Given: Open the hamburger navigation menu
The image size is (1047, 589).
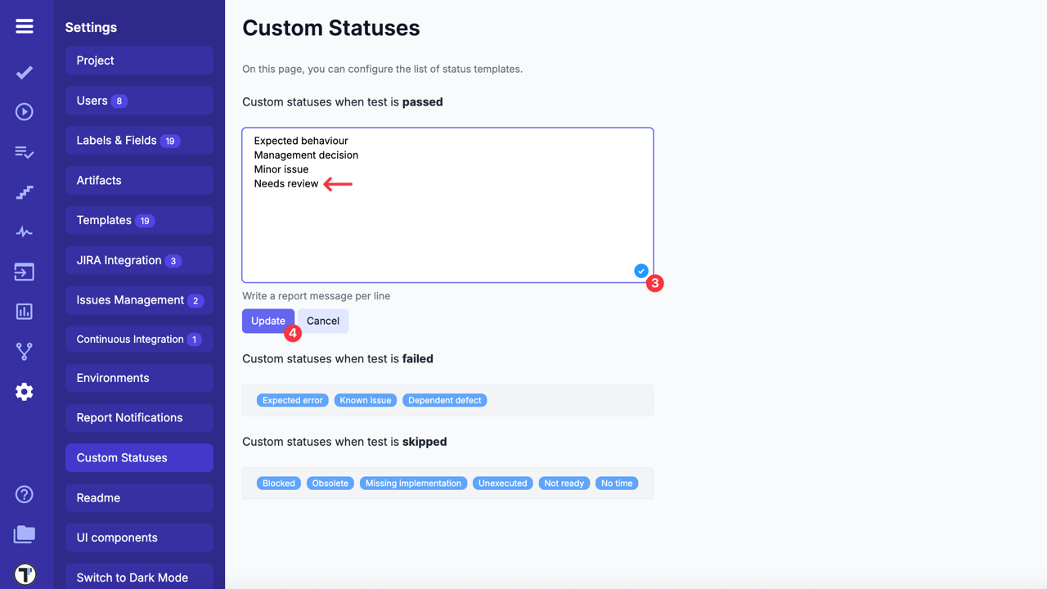Looking at the screenshot, I should [24, 25].
